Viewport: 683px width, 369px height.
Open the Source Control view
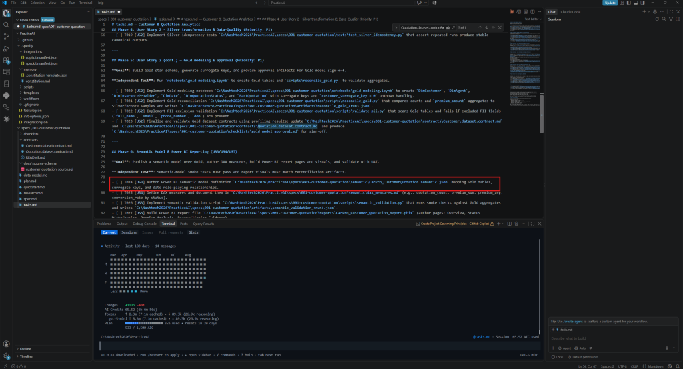(6, 37)
